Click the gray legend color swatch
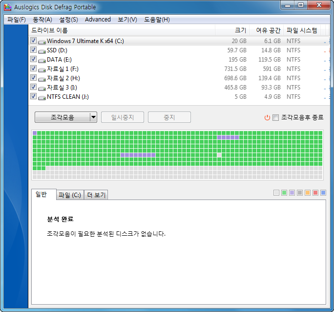Screen dimensions: 334x312 pos(300,193)
